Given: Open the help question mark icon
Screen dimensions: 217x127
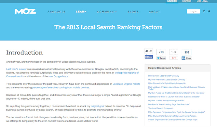Looking at the screenshot, I should pos(204,11).
